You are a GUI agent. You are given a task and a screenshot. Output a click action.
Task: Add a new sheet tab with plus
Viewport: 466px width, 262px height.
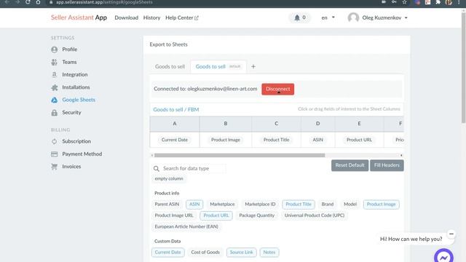pyautogui.click(x=253, y=66)
